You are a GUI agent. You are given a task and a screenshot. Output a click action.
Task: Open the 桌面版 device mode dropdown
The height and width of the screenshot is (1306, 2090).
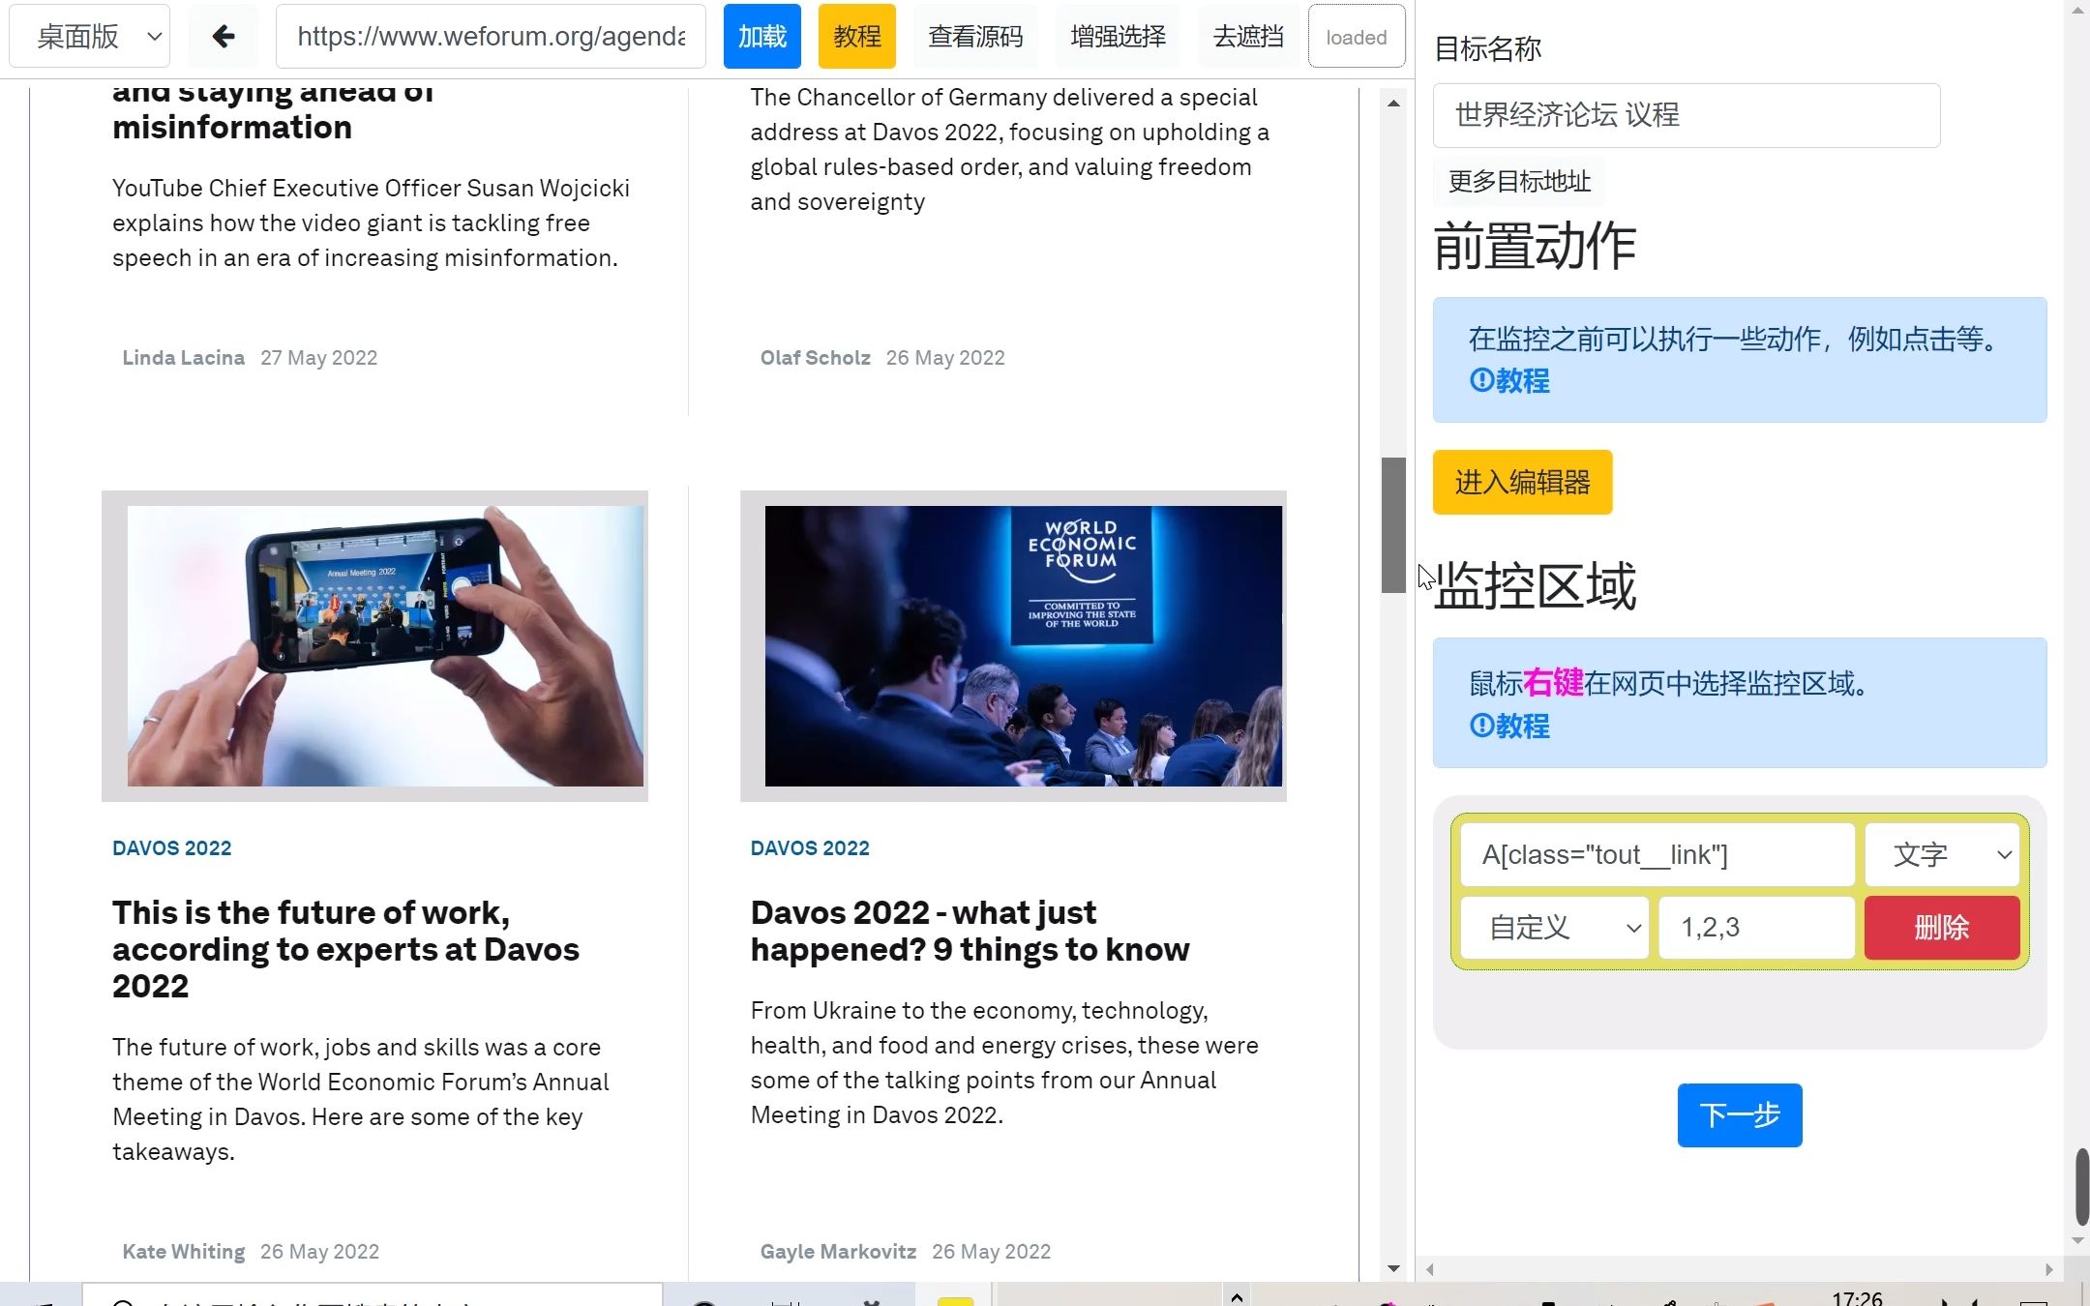90,37
